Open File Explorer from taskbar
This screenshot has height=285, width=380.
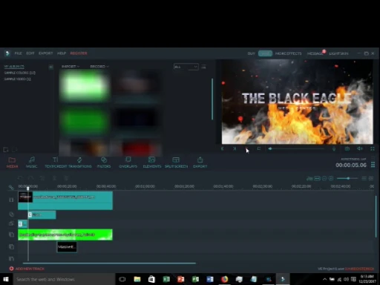click(137, 279)
